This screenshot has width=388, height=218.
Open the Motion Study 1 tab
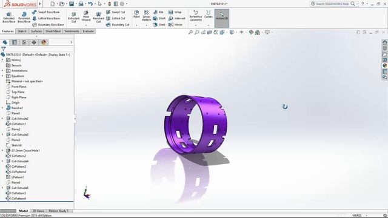point(58,211)
